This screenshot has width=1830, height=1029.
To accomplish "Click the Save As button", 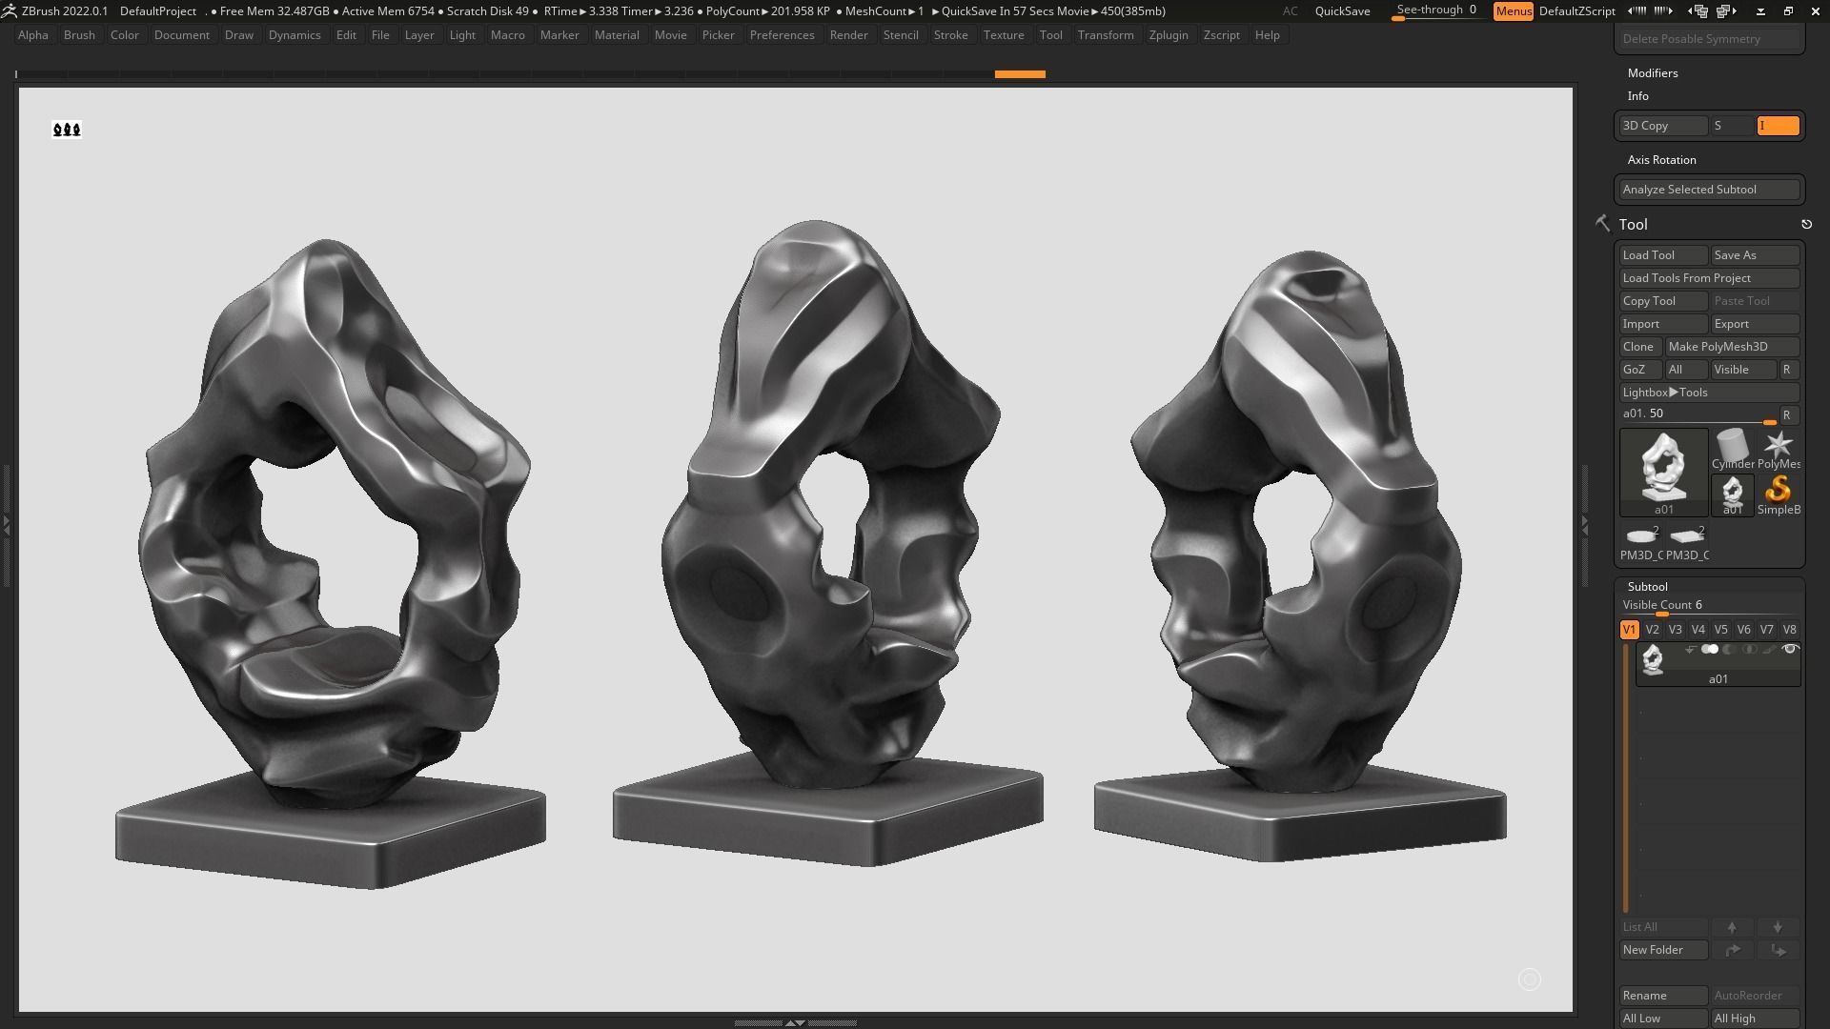I will (1755, 255).
